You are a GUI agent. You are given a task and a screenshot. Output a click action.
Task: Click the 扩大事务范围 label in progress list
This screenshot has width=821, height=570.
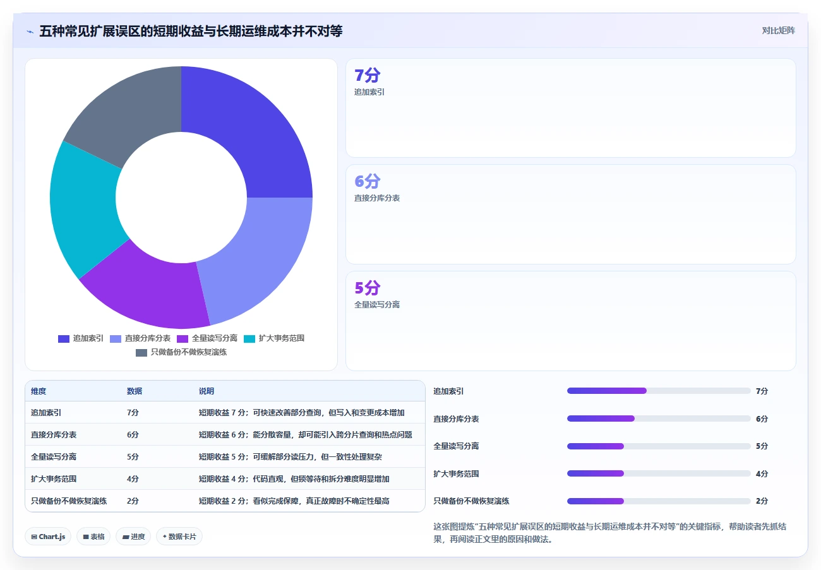tap(456, 474)
